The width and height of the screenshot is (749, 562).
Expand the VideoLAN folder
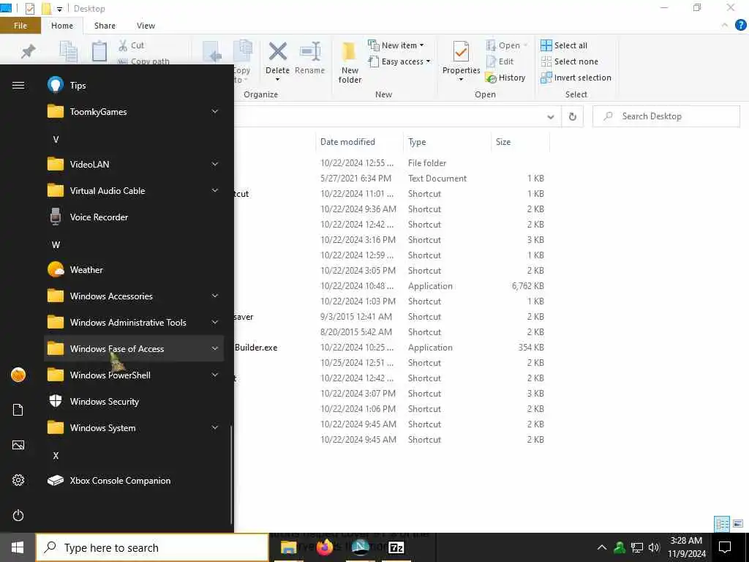(215, 165)
